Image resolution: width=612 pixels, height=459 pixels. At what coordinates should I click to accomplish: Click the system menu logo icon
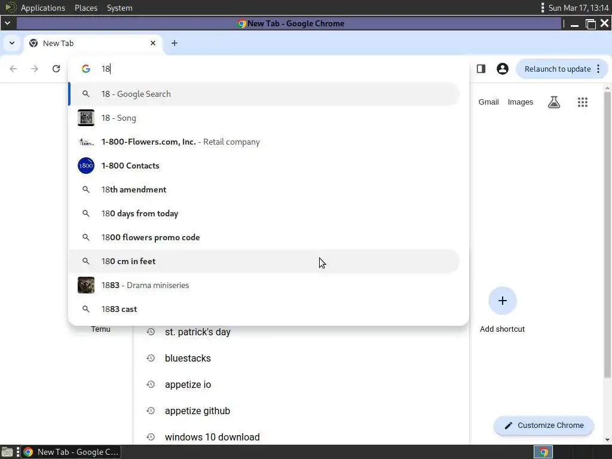tap(11, 7)
